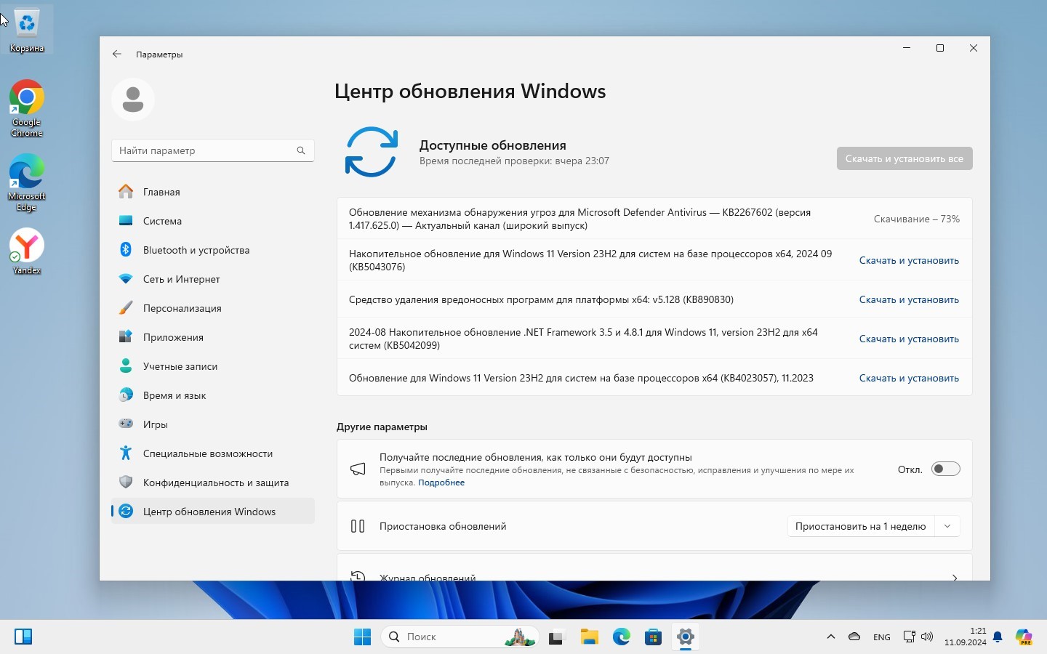Click the Найти параметр search field
The image size is (1047, 654).
tap(204, 150)
